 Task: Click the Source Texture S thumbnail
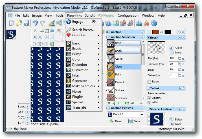156,119
